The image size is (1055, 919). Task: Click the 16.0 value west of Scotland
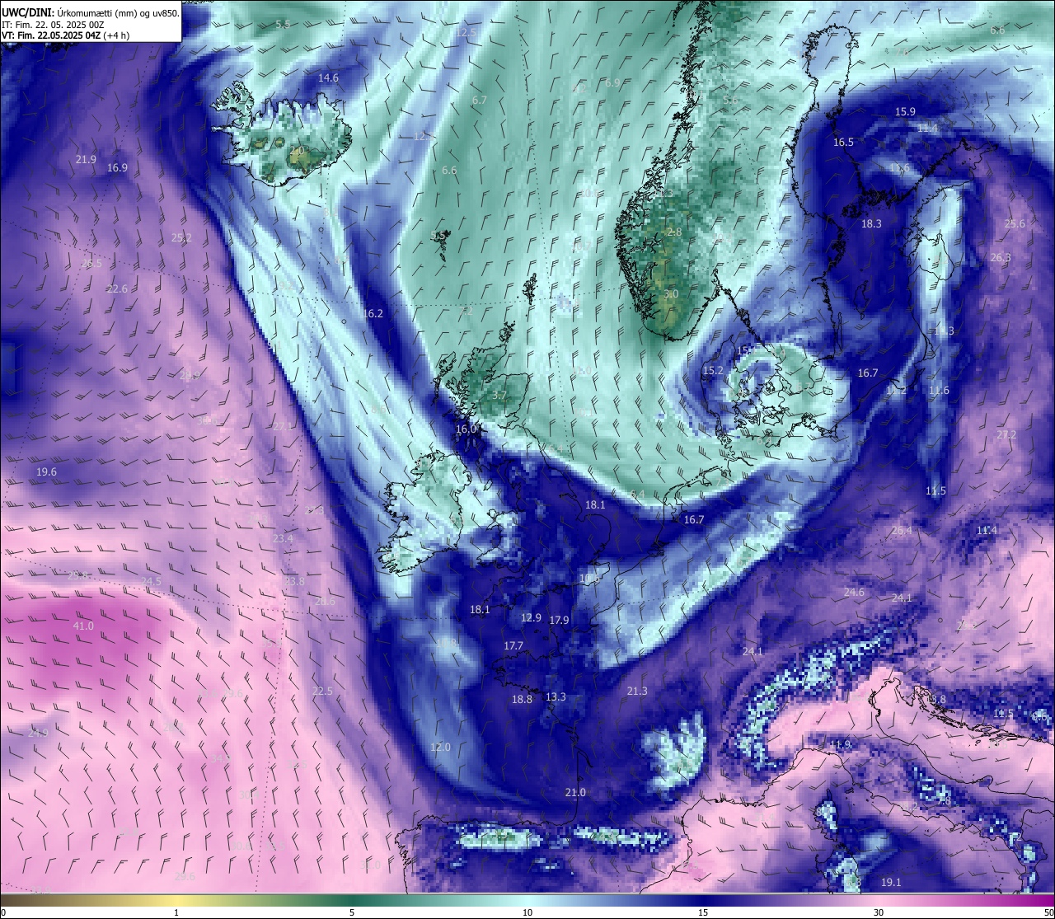pos(467,429)
